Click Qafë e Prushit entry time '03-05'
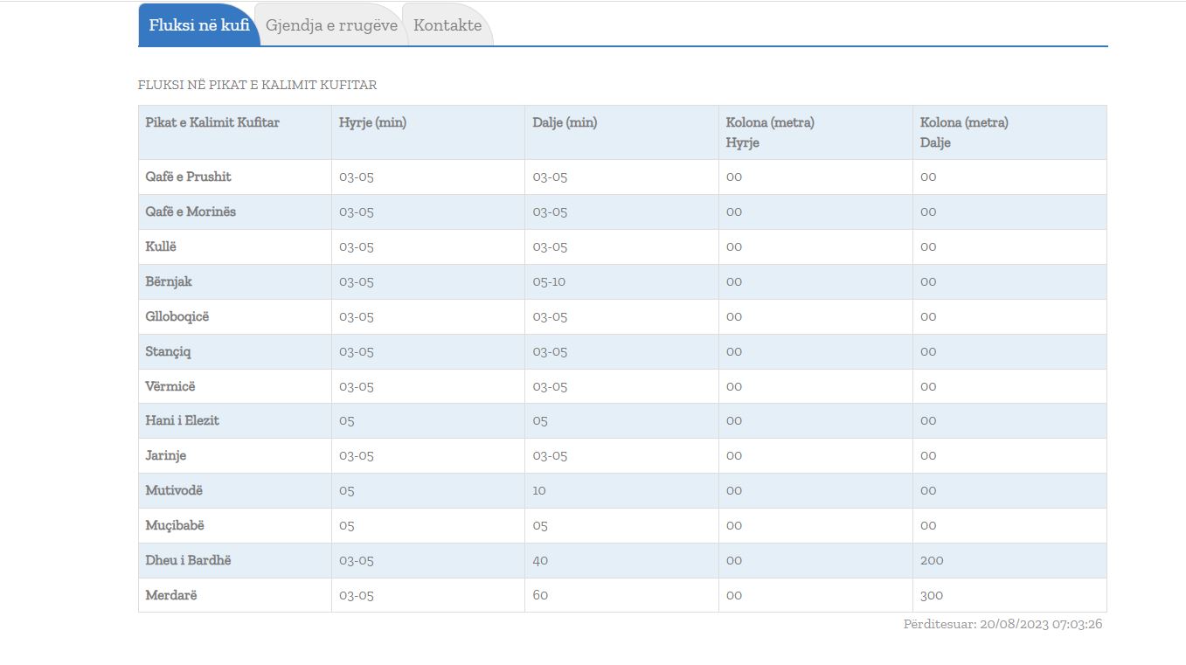The width and height of the screenshot is (1186, 665). tap(357, 177)
